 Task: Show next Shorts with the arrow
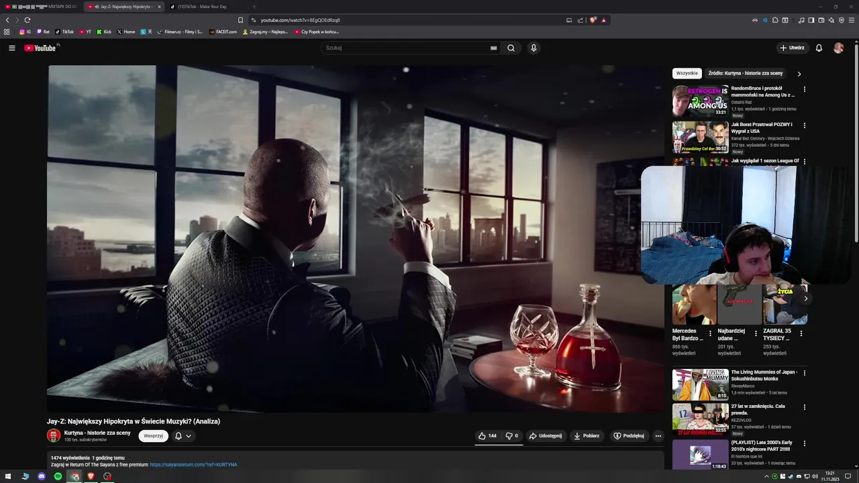(805, 299)
